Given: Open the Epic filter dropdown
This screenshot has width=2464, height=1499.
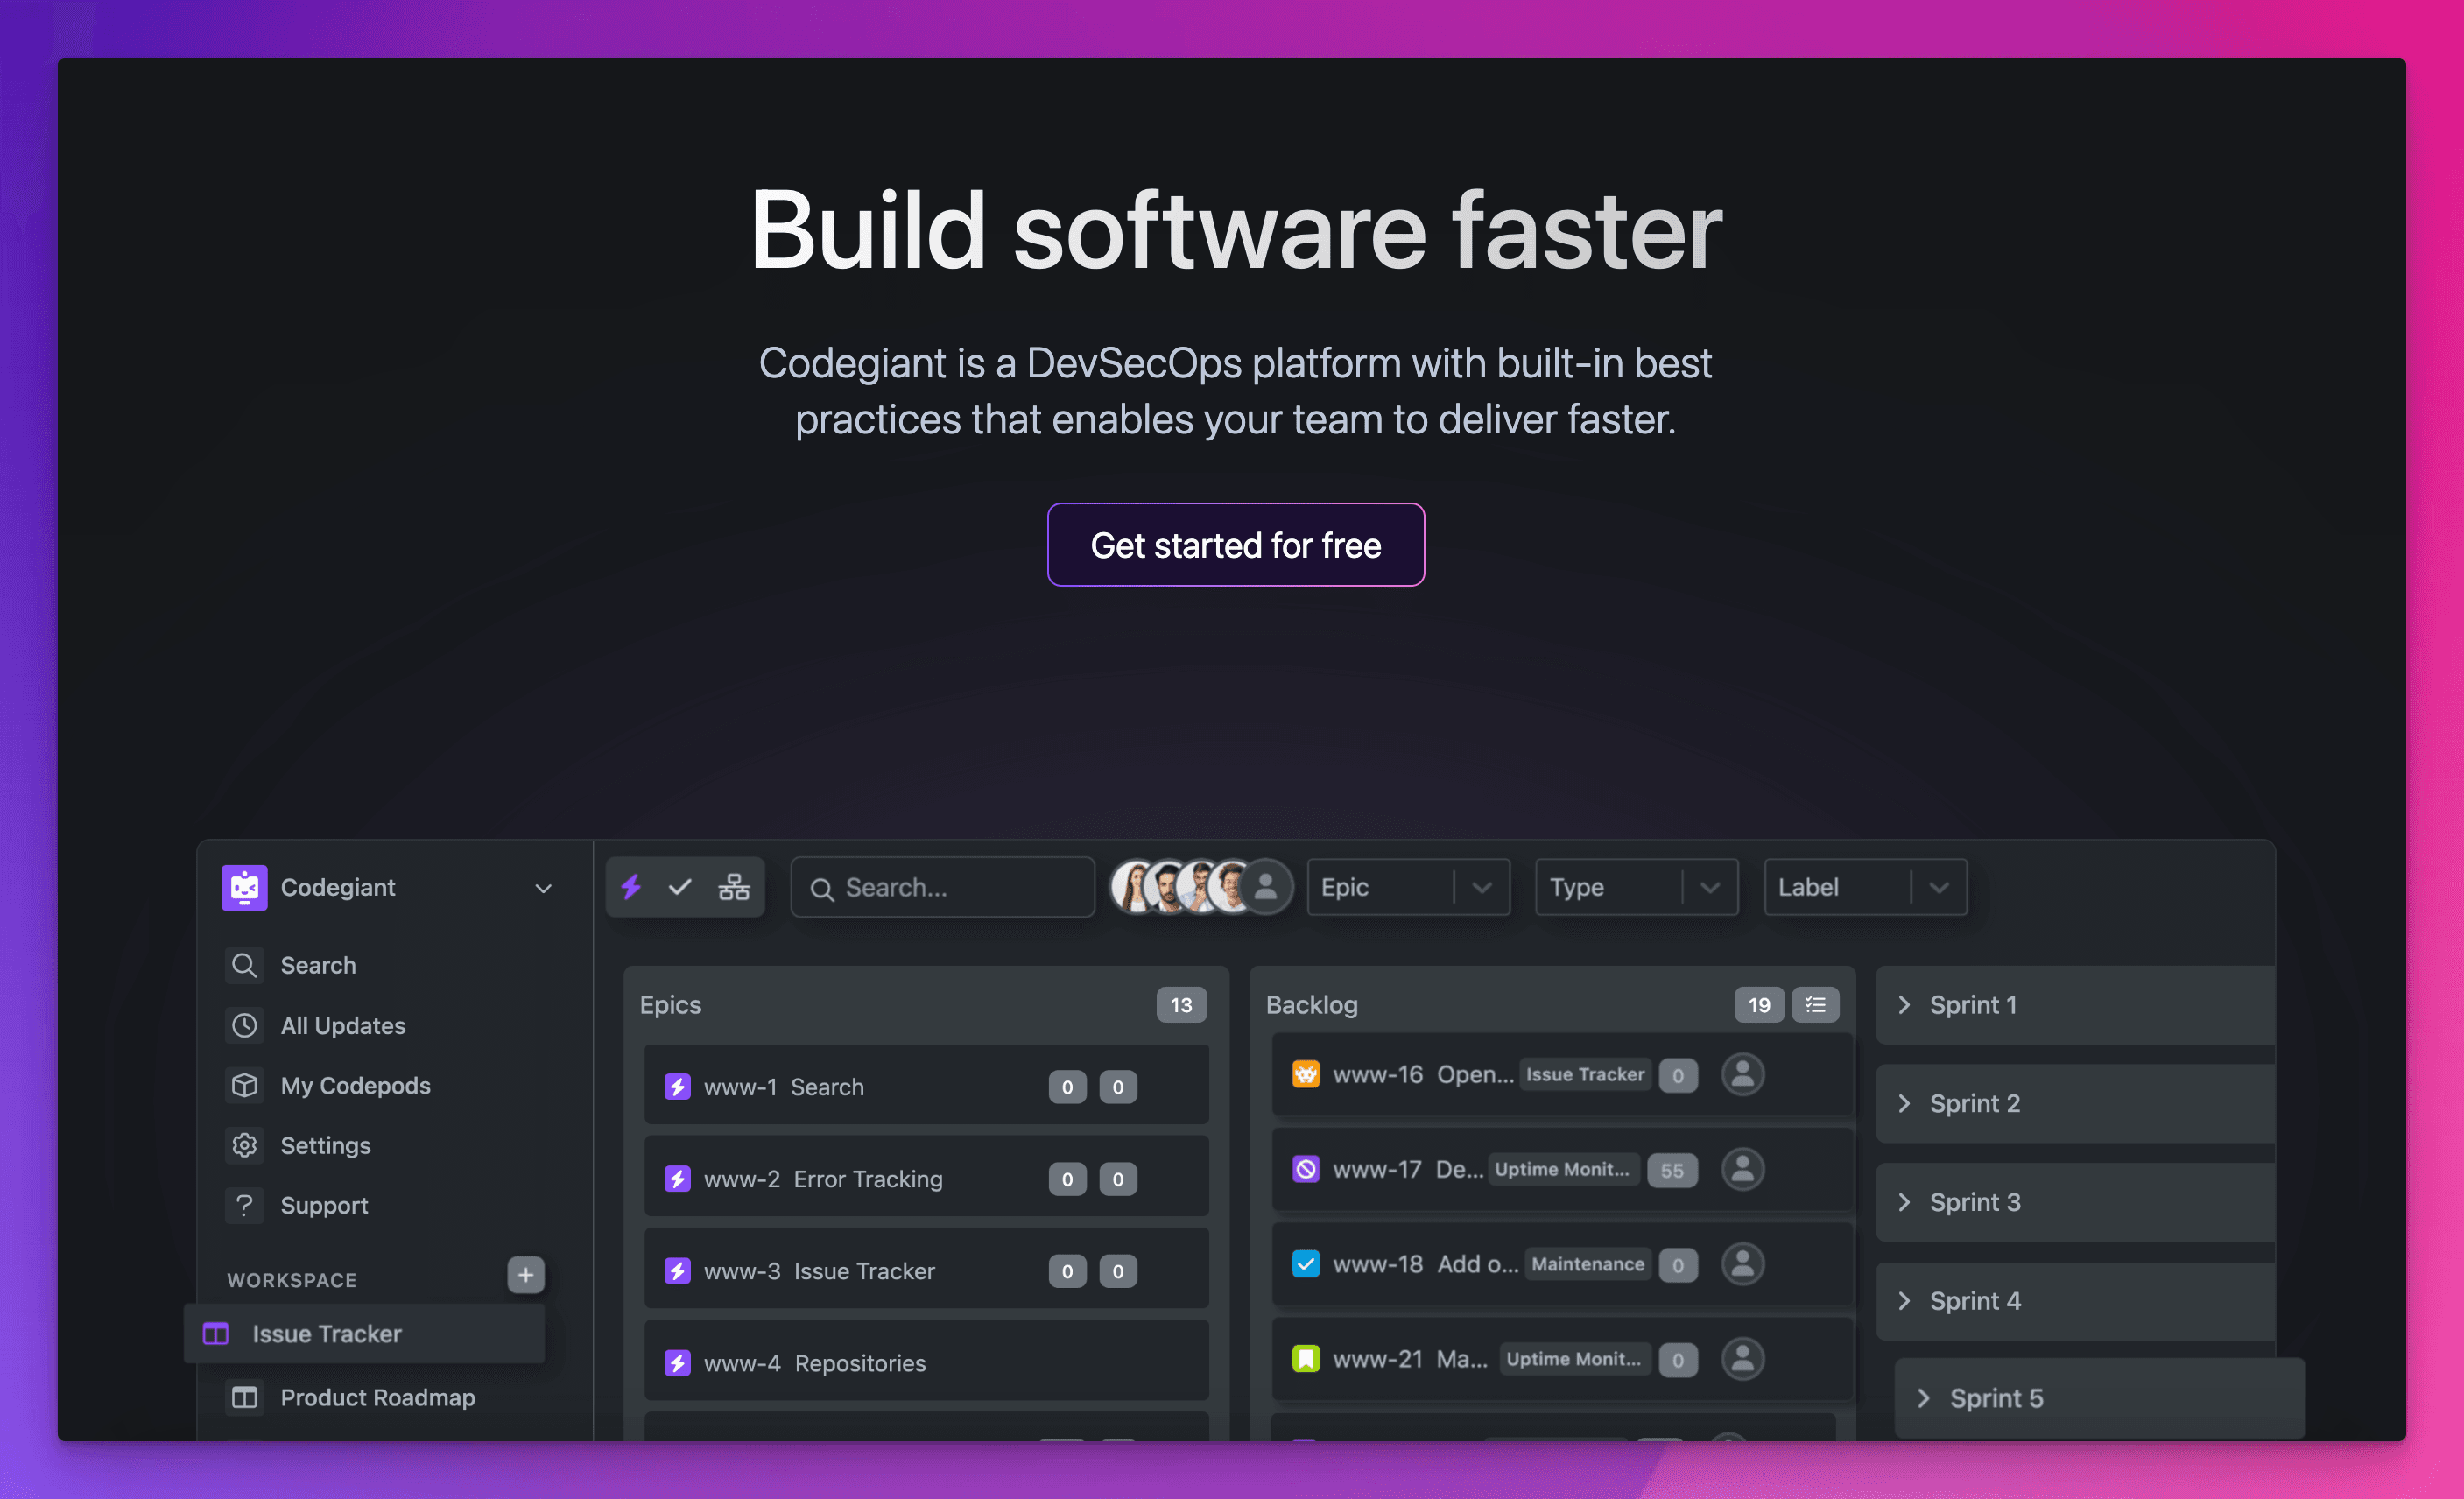Looking at the screenshot, I should 1408,887.
